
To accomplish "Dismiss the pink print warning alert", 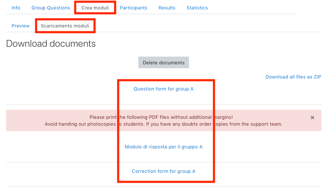I will [x=312, y=118].
